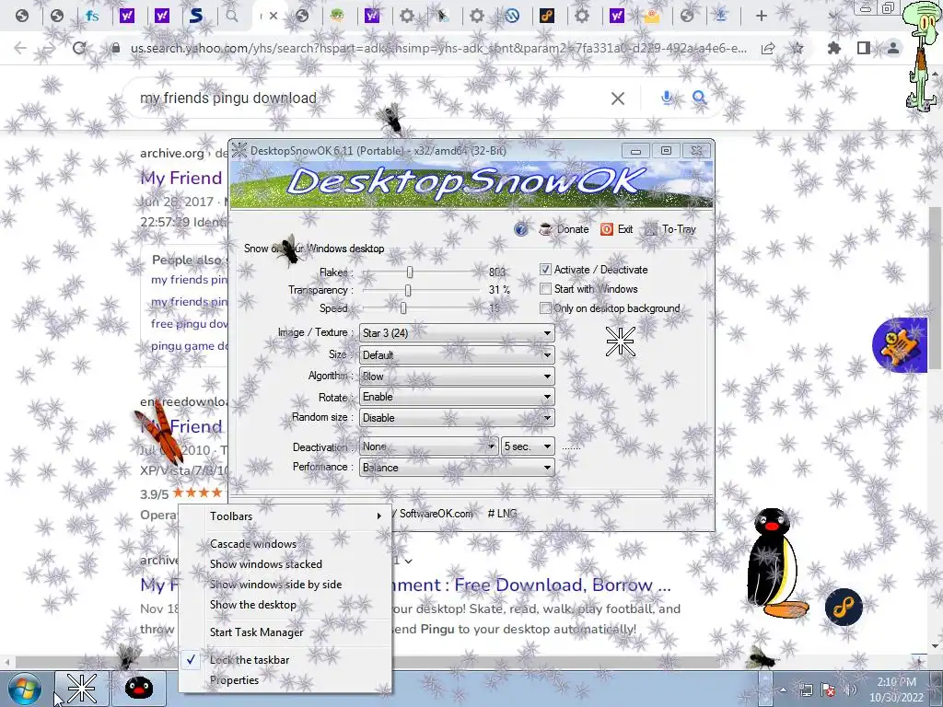Adjust the Flakes slider handle
943x707 pixels.
[x=410, y=272]
